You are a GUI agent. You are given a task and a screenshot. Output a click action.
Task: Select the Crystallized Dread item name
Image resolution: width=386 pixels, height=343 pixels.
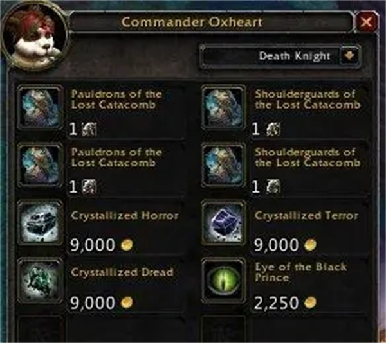122,272
